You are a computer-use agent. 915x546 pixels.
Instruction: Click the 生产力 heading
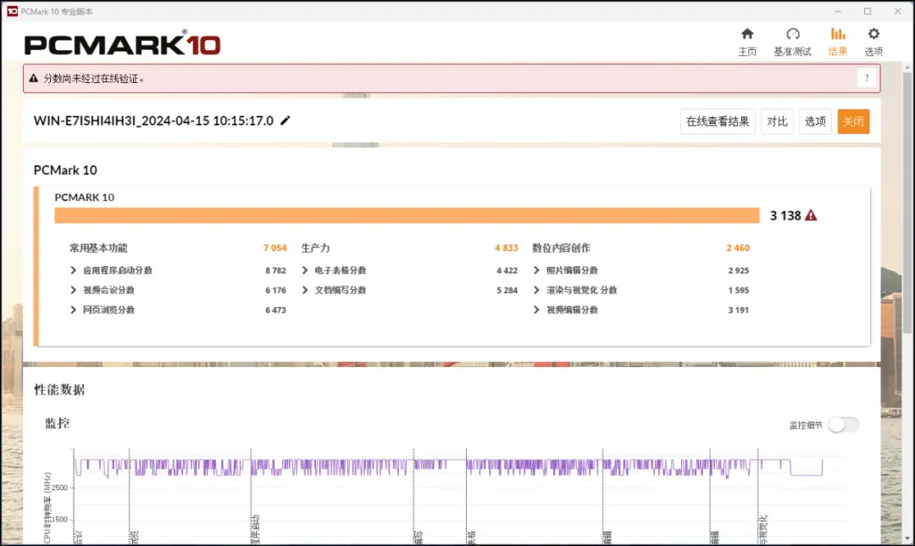coord(315,248)
